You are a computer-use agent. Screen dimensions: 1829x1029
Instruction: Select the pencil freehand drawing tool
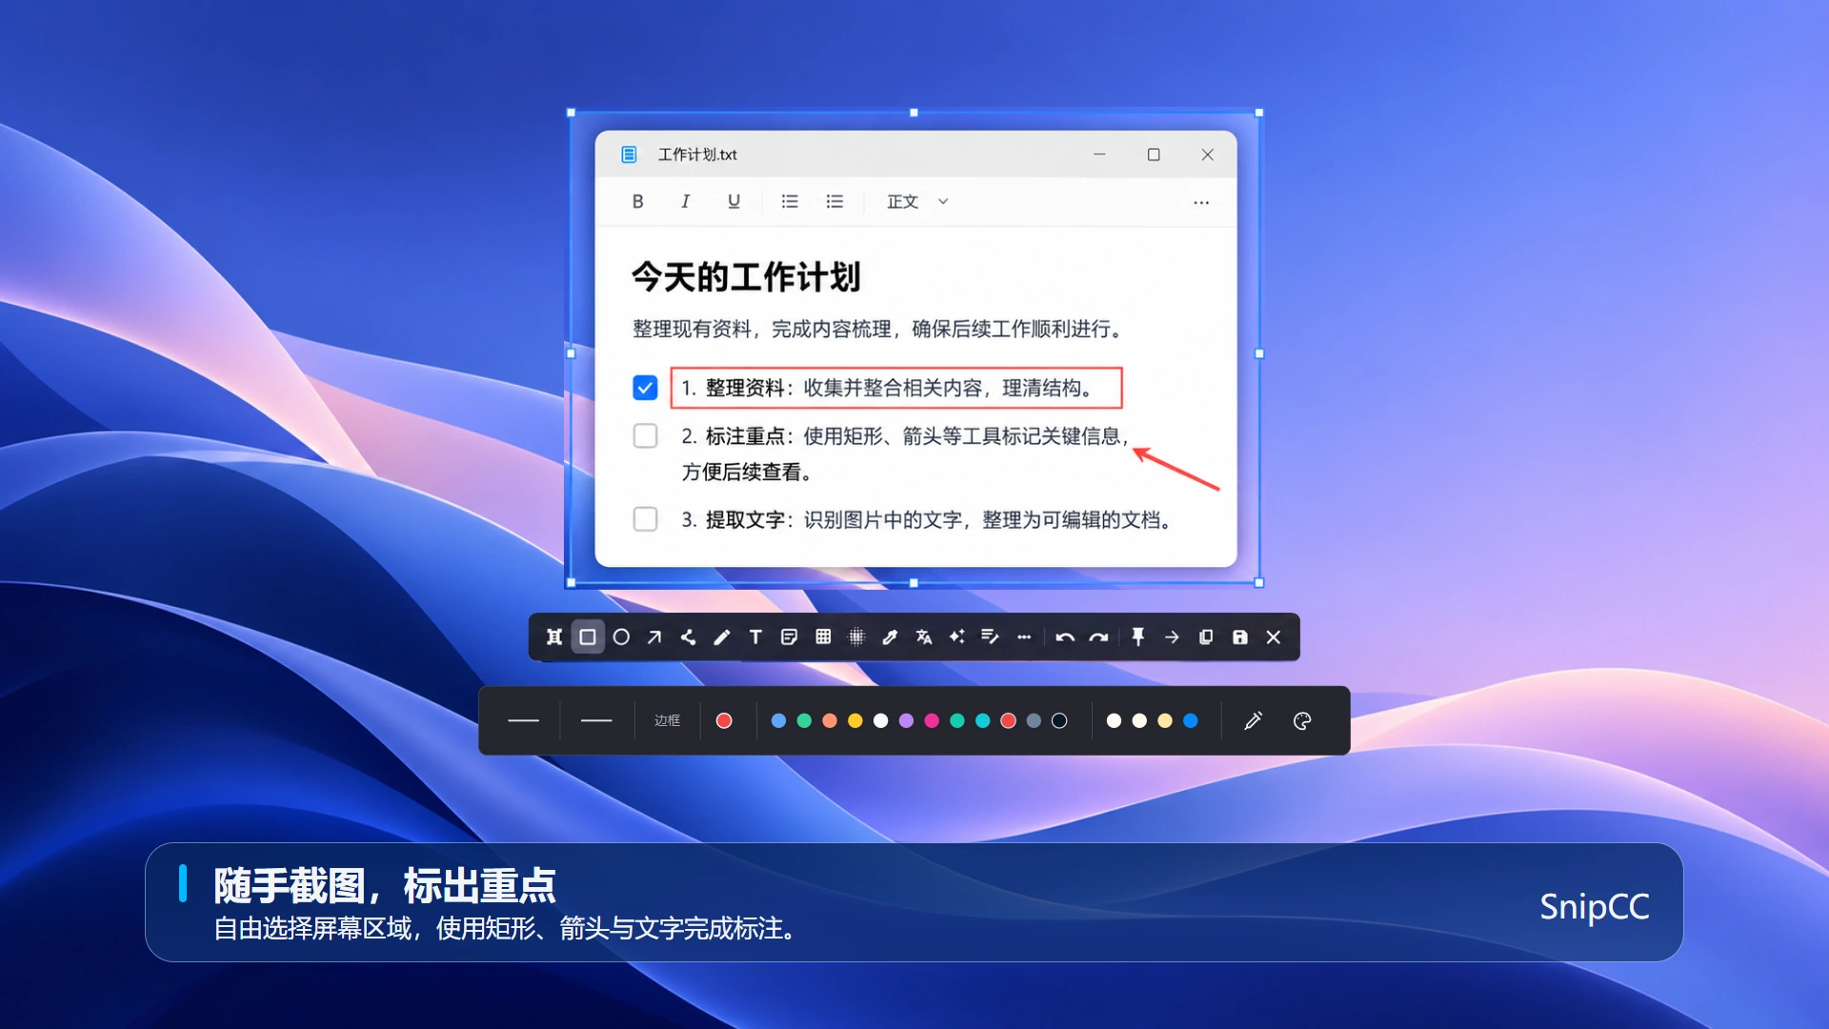[722, 637]
